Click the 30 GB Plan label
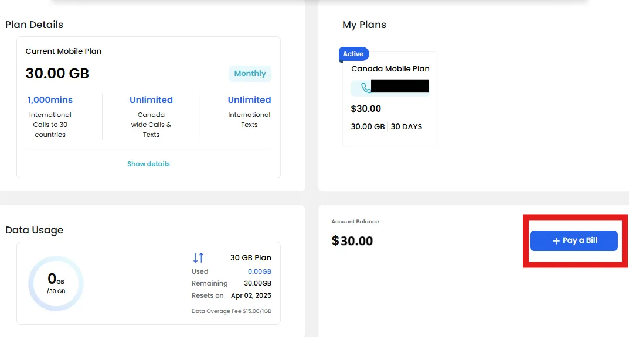 point(251,257)
